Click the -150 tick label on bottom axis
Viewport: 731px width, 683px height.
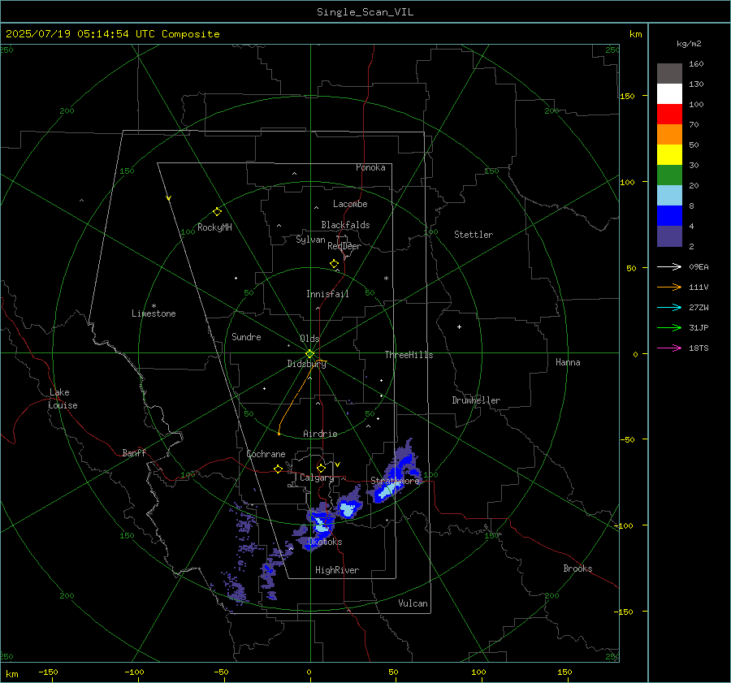click(x=48, y=672)
